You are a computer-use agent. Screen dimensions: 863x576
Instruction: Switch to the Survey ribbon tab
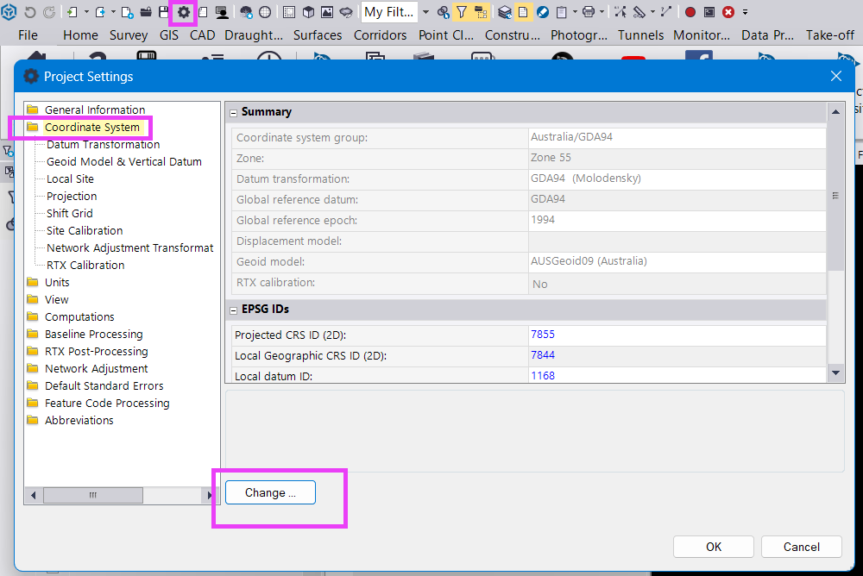click(128, 35)
